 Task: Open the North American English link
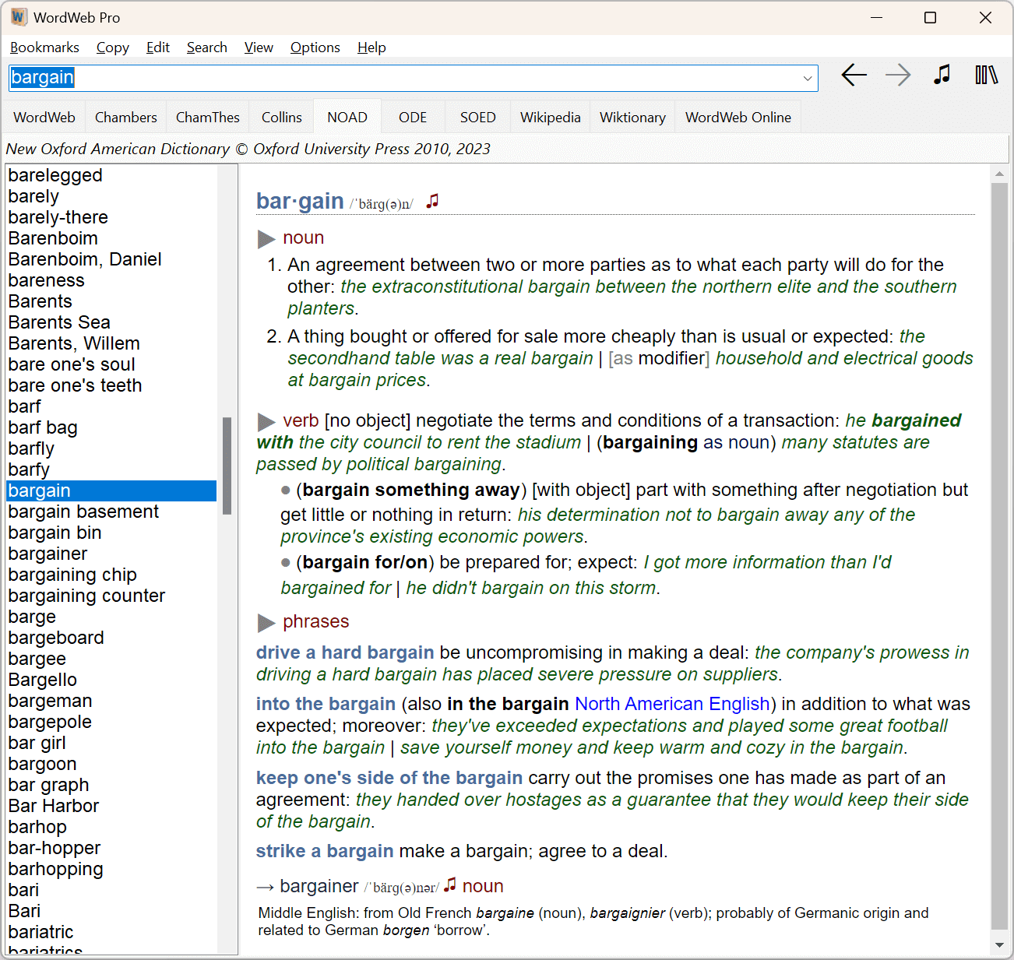(671, 703)
